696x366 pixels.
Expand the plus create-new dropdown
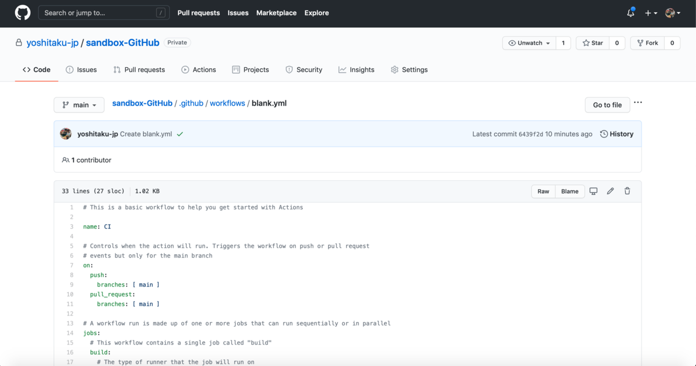(651, 13)
